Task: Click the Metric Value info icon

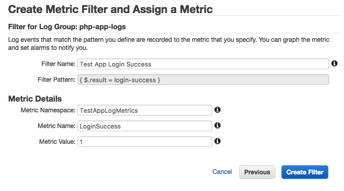Action: pyautogui.click(x=218, y=141)
